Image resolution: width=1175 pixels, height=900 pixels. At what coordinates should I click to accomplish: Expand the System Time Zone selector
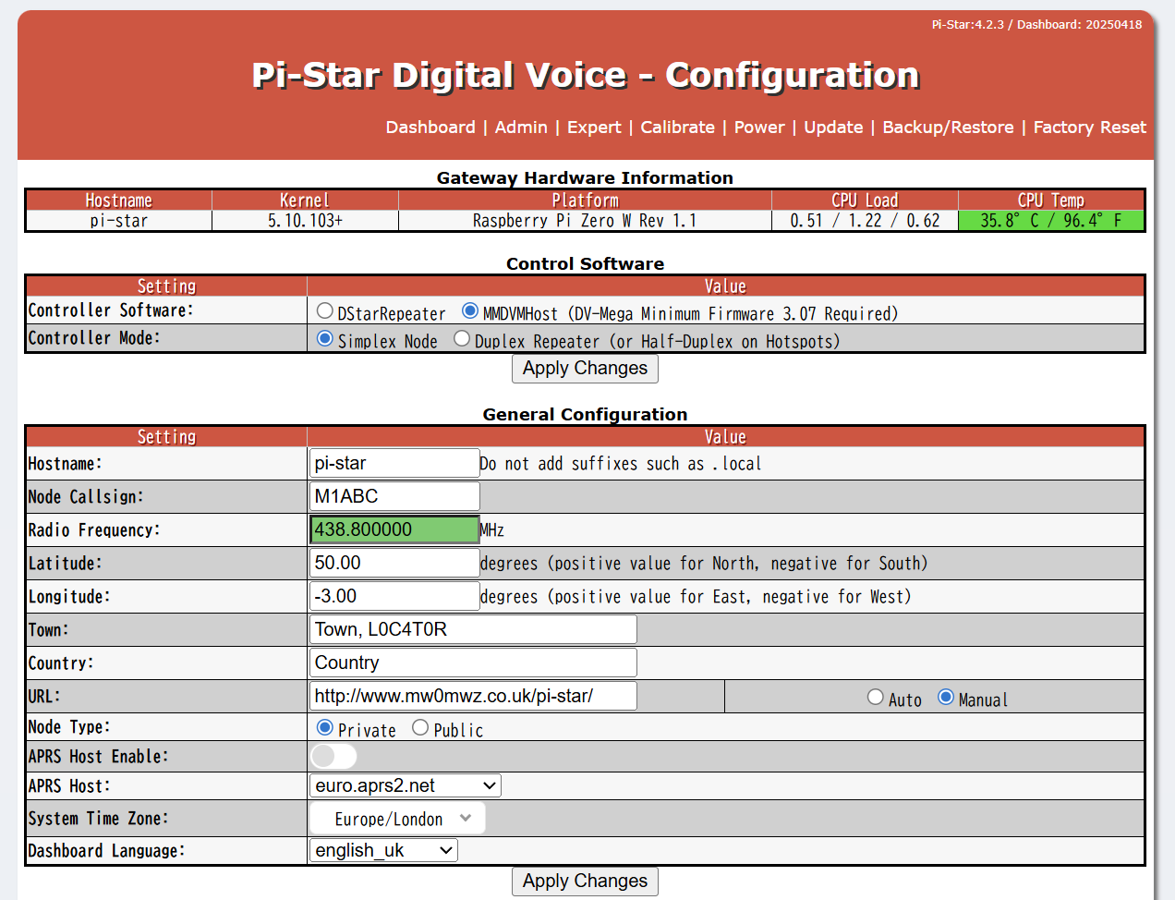click(x=396, y=817)
